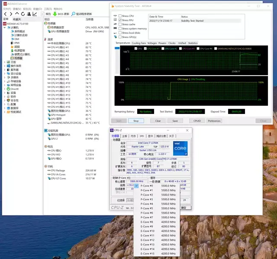Select 电源管理 in the AIDA64 tree

tap(19, 51)
